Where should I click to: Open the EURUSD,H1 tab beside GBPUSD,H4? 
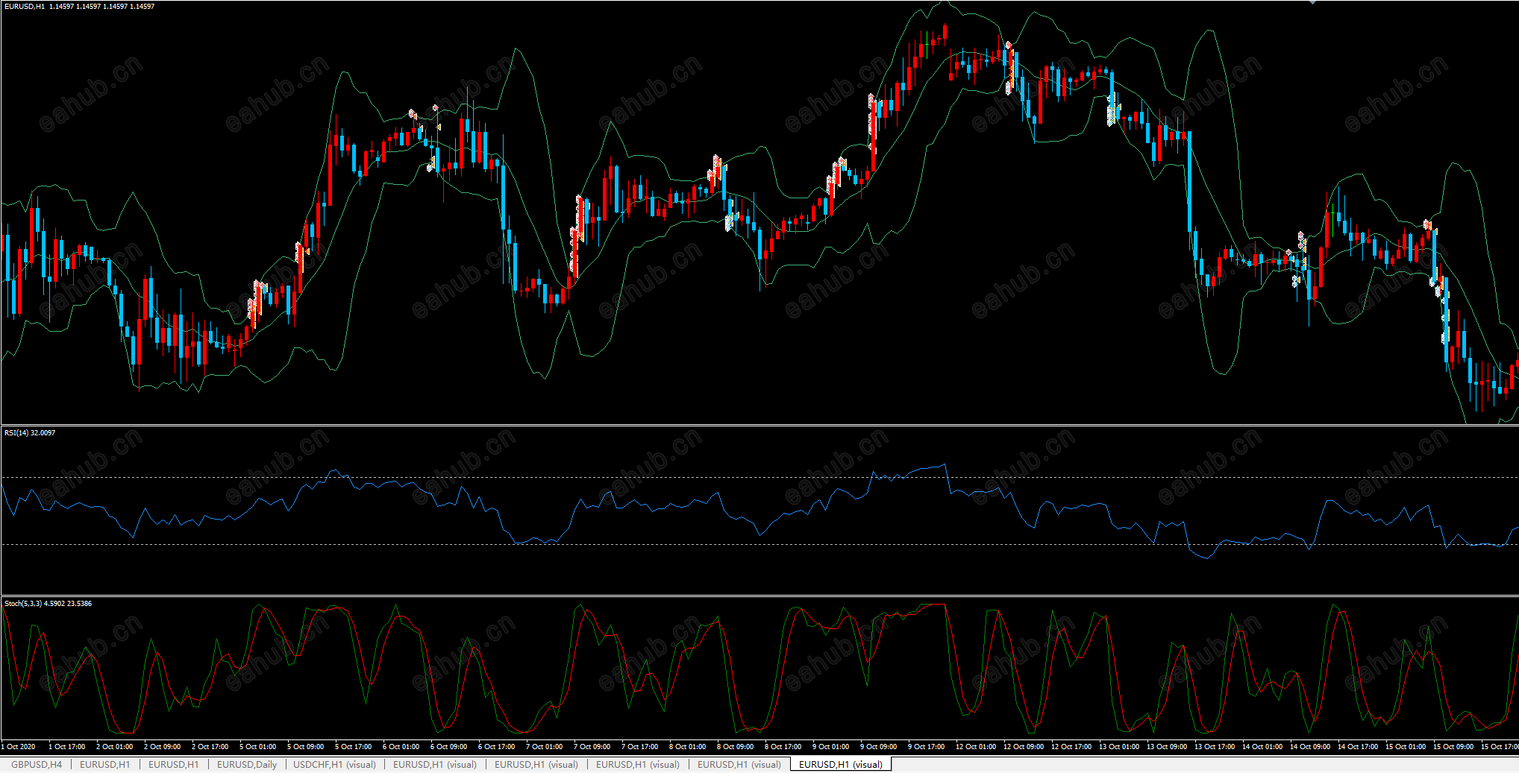pos(105,764)
